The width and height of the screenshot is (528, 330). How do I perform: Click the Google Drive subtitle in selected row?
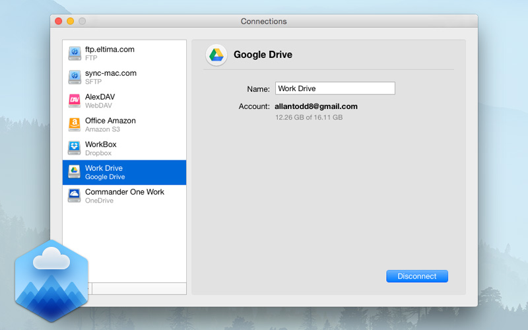pos(105,177)
